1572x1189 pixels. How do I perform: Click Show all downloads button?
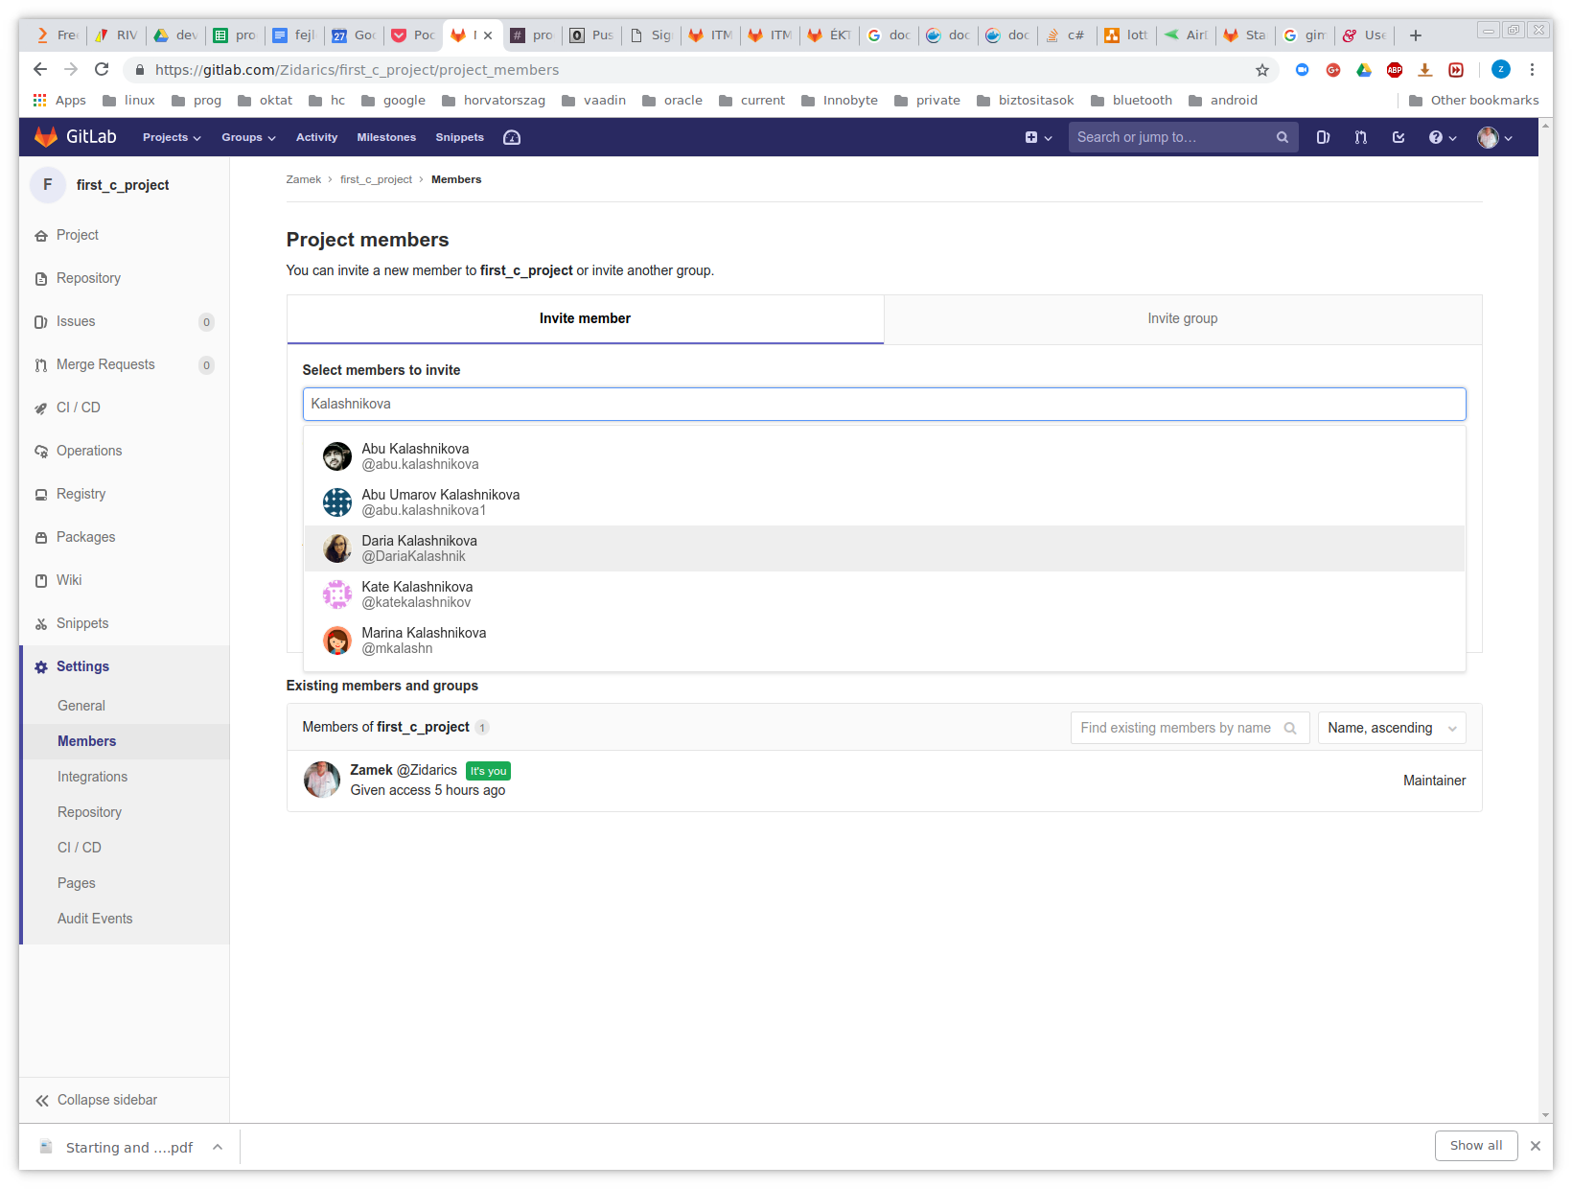click(1475, 1145)
